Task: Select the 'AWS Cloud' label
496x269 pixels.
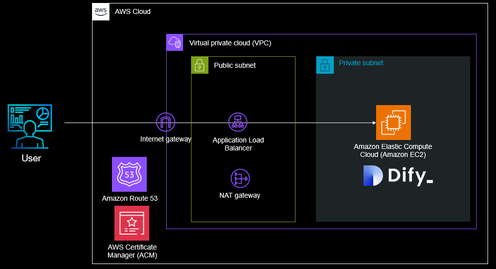Action: click(x=132, y=12)
